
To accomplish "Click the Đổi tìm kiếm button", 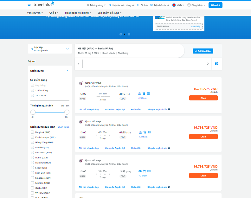I will (203, 51).
